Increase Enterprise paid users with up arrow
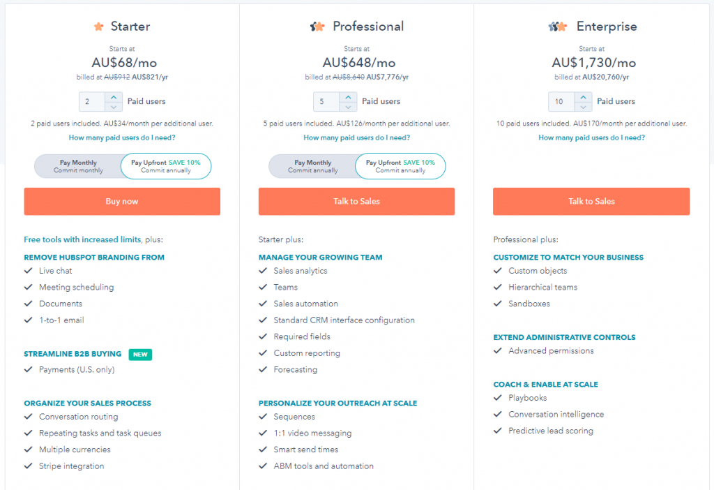Viewport: 714px width, 490px height. tap(583, 97)
